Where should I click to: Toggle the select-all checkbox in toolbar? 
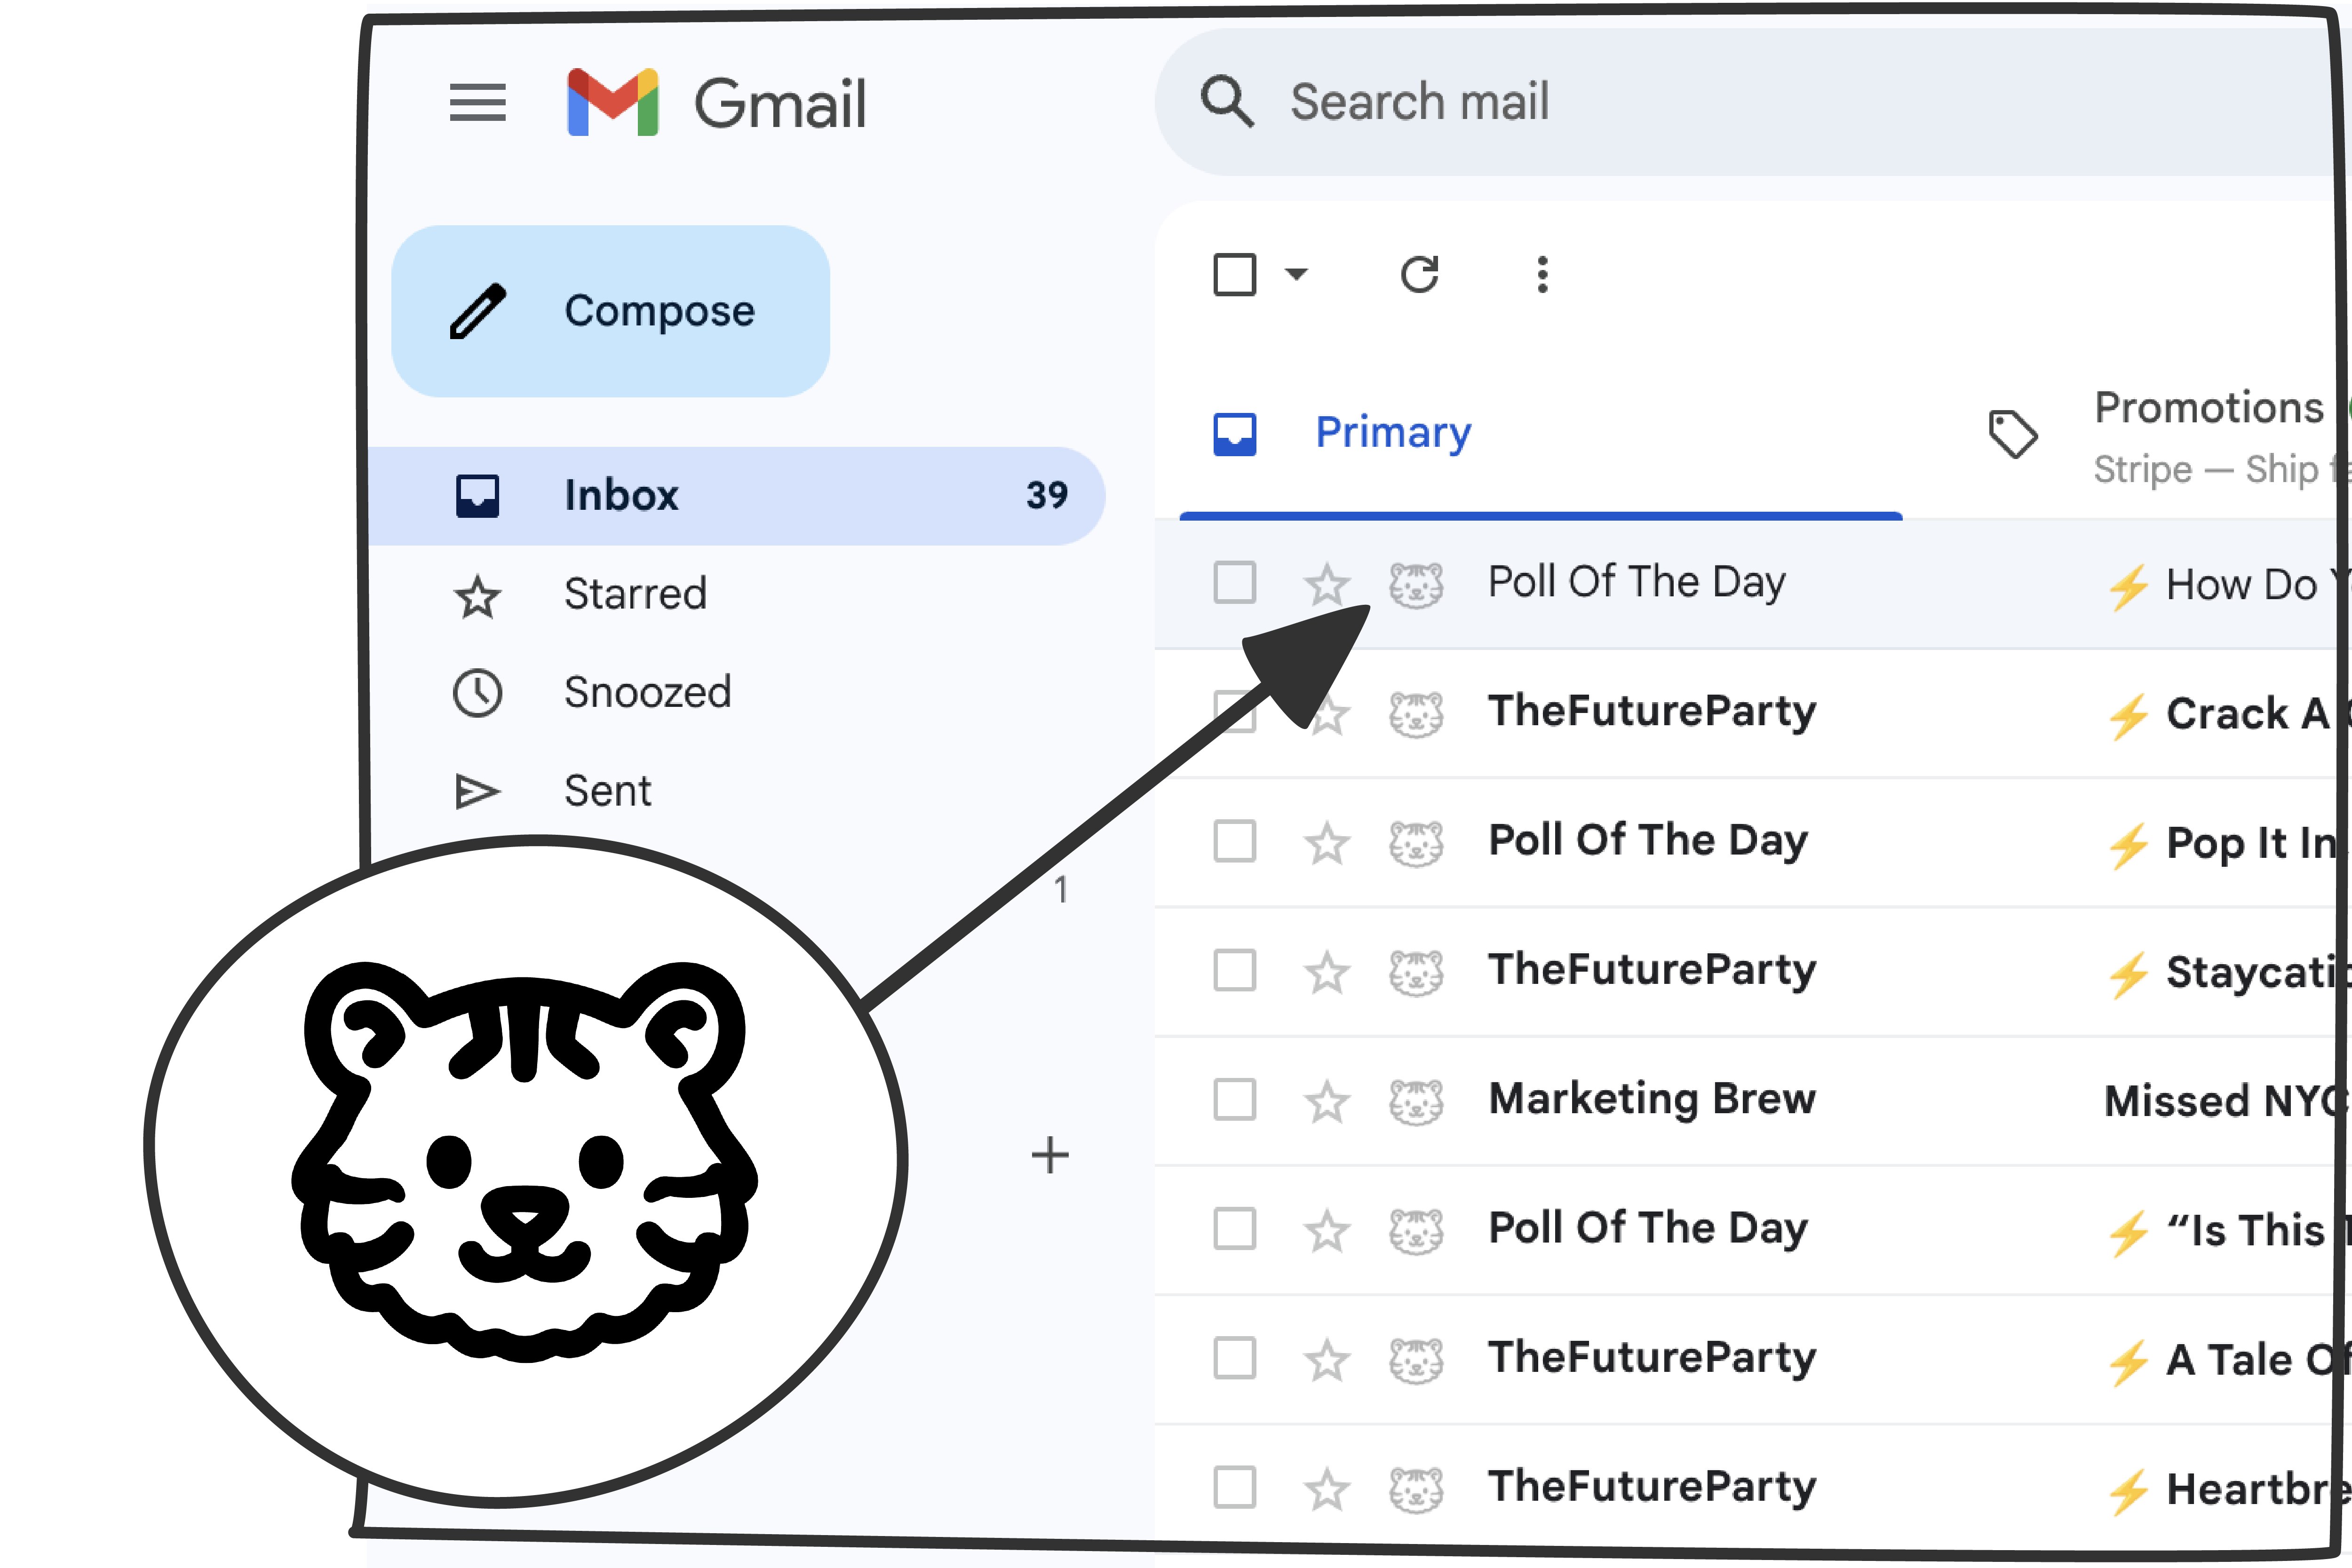[x=1234, y=274]
